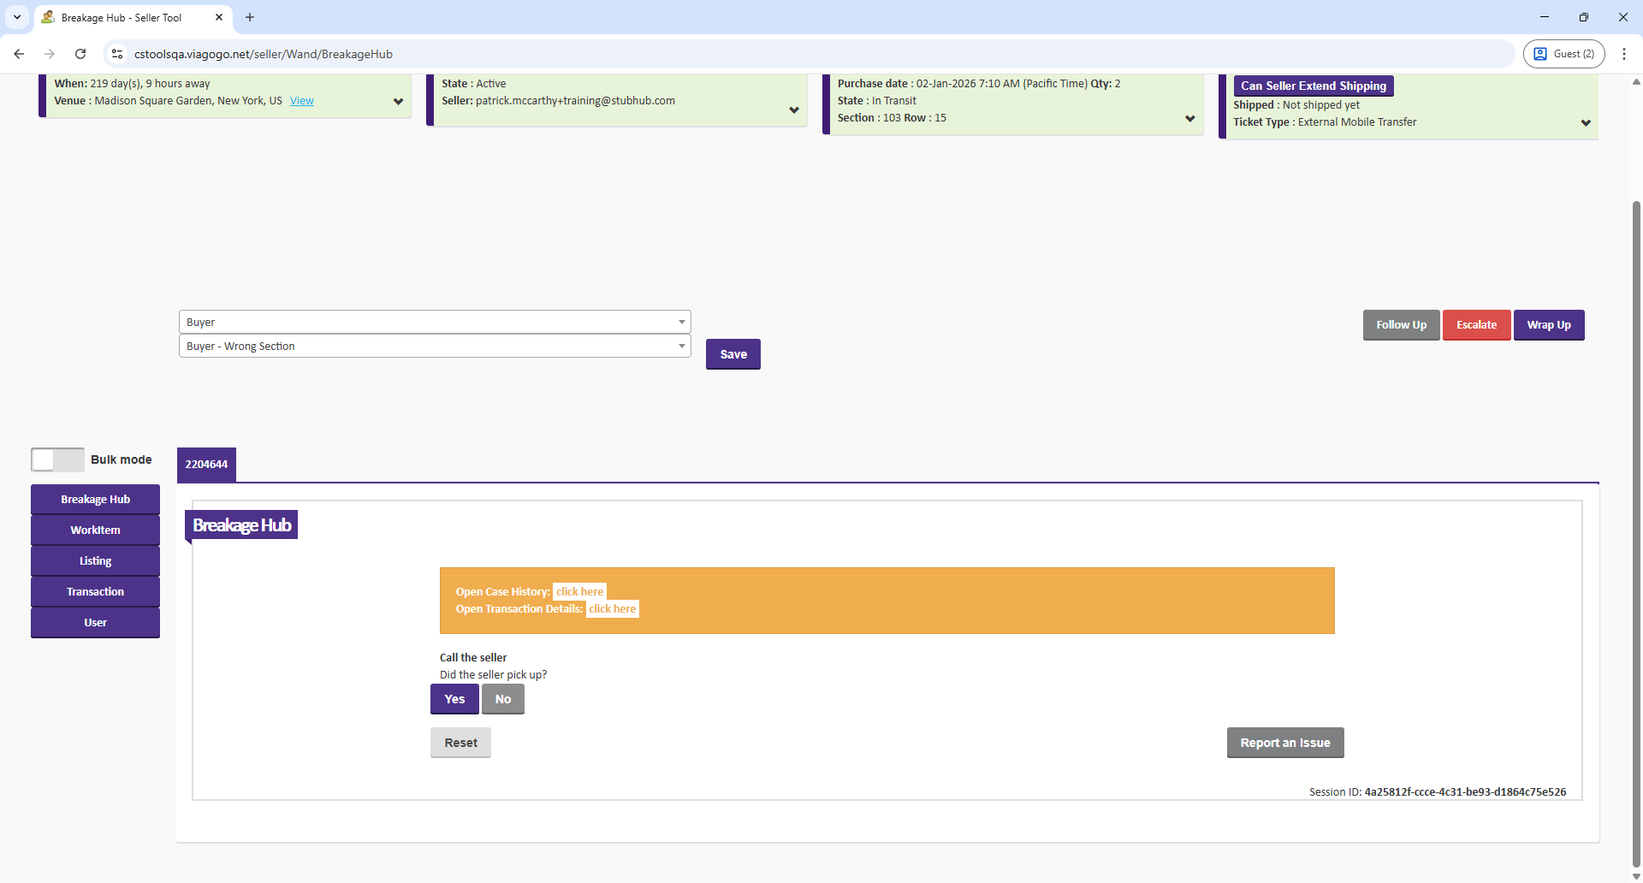1643x883 pixels.
Task: Click the Guest profile icon
Action: click(1563, 54)
